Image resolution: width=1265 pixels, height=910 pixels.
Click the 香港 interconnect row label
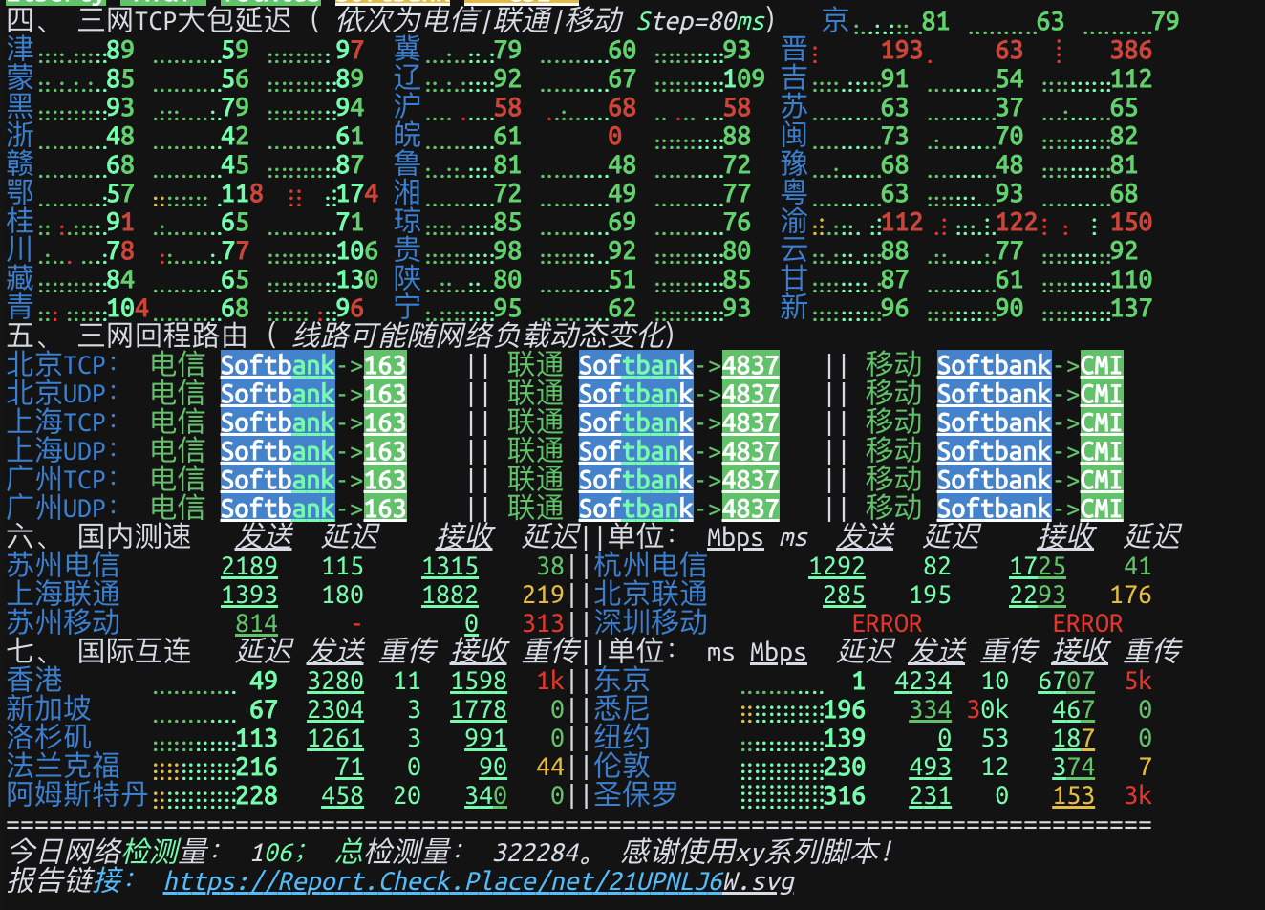[34, 681]
